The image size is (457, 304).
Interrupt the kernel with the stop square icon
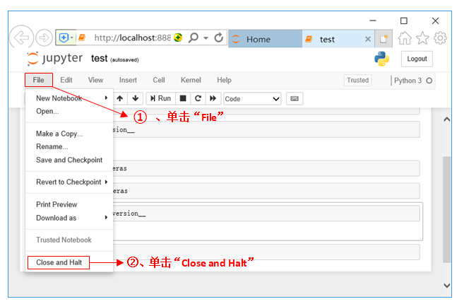point(183,98)
